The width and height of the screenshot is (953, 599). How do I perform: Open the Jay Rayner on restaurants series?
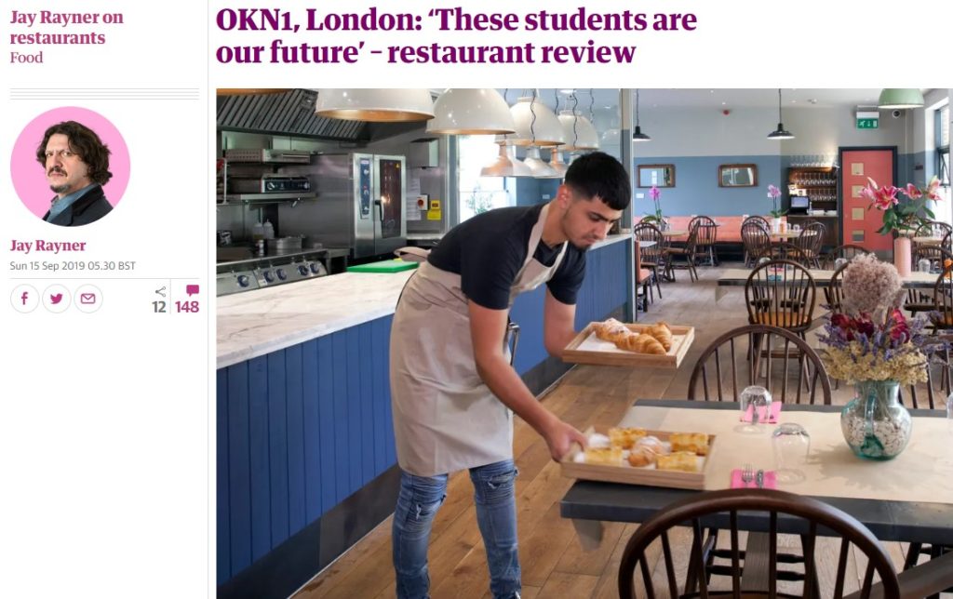pos(66,27)
